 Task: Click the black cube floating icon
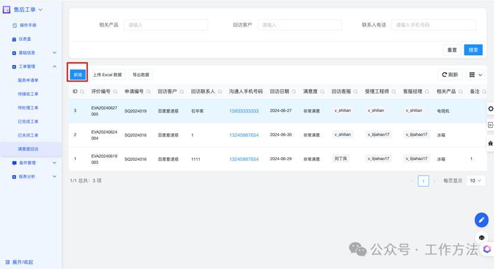(482, 237)
